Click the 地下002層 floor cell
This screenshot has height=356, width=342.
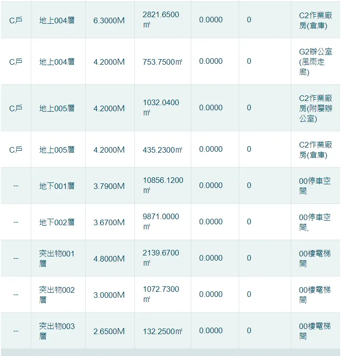click(57, 222)
